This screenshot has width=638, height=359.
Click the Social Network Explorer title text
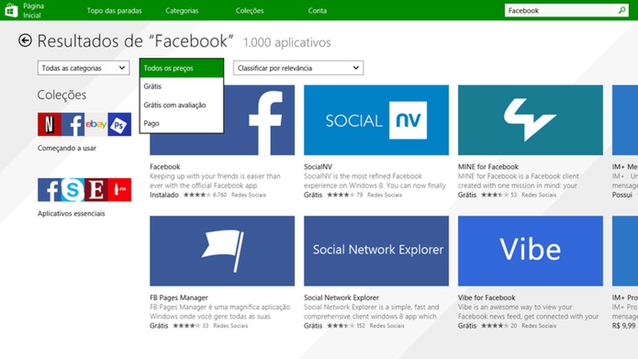342,297
